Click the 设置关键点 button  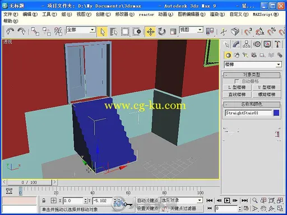pyautogui.click(x=147, y=208)
